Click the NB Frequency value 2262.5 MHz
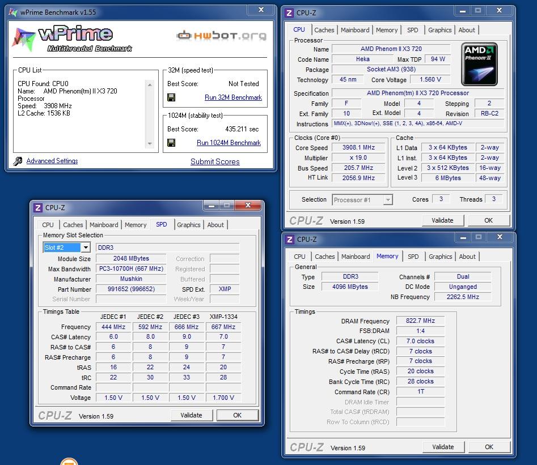 point(463,297)
